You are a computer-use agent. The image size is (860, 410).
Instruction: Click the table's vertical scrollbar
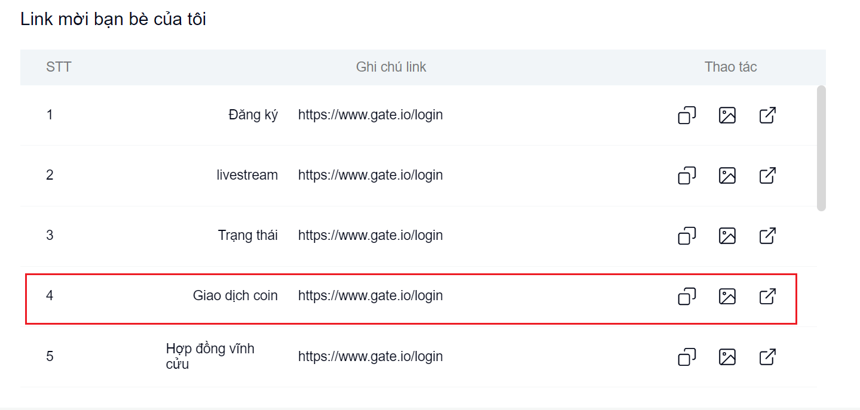[821, 148]
